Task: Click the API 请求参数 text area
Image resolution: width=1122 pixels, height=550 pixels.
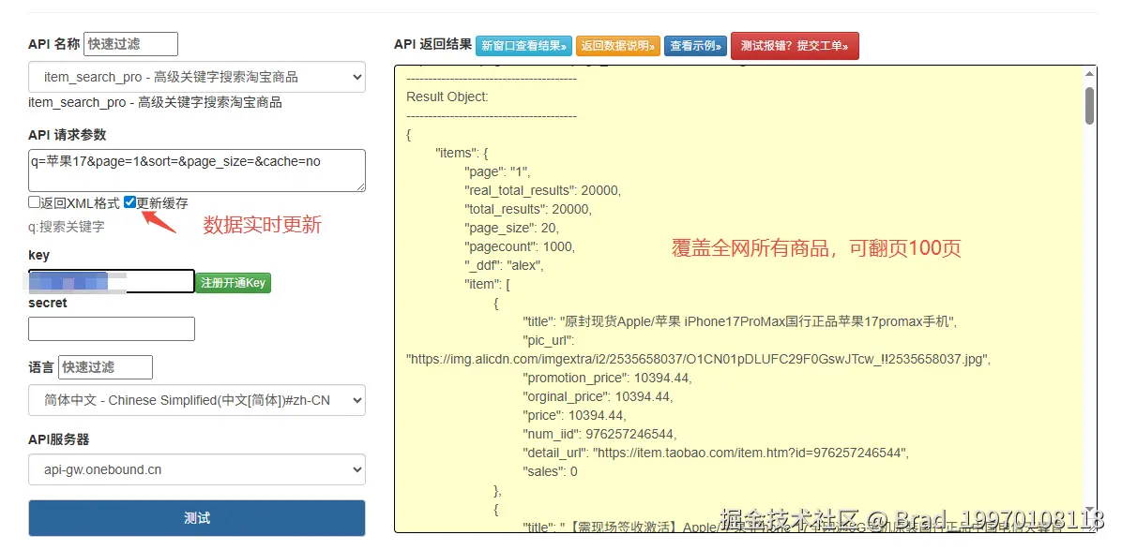Action: click(196, 170)
